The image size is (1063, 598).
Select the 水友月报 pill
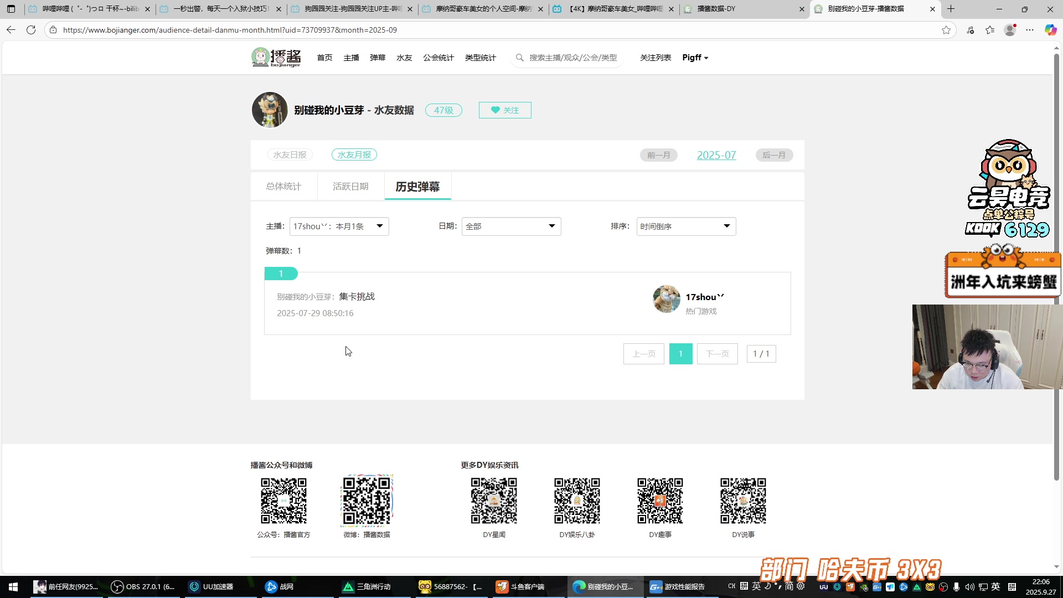354,154
